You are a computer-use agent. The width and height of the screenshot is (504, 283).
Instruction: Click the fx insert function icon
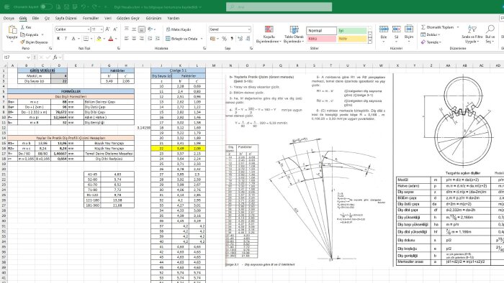[55, 57]
